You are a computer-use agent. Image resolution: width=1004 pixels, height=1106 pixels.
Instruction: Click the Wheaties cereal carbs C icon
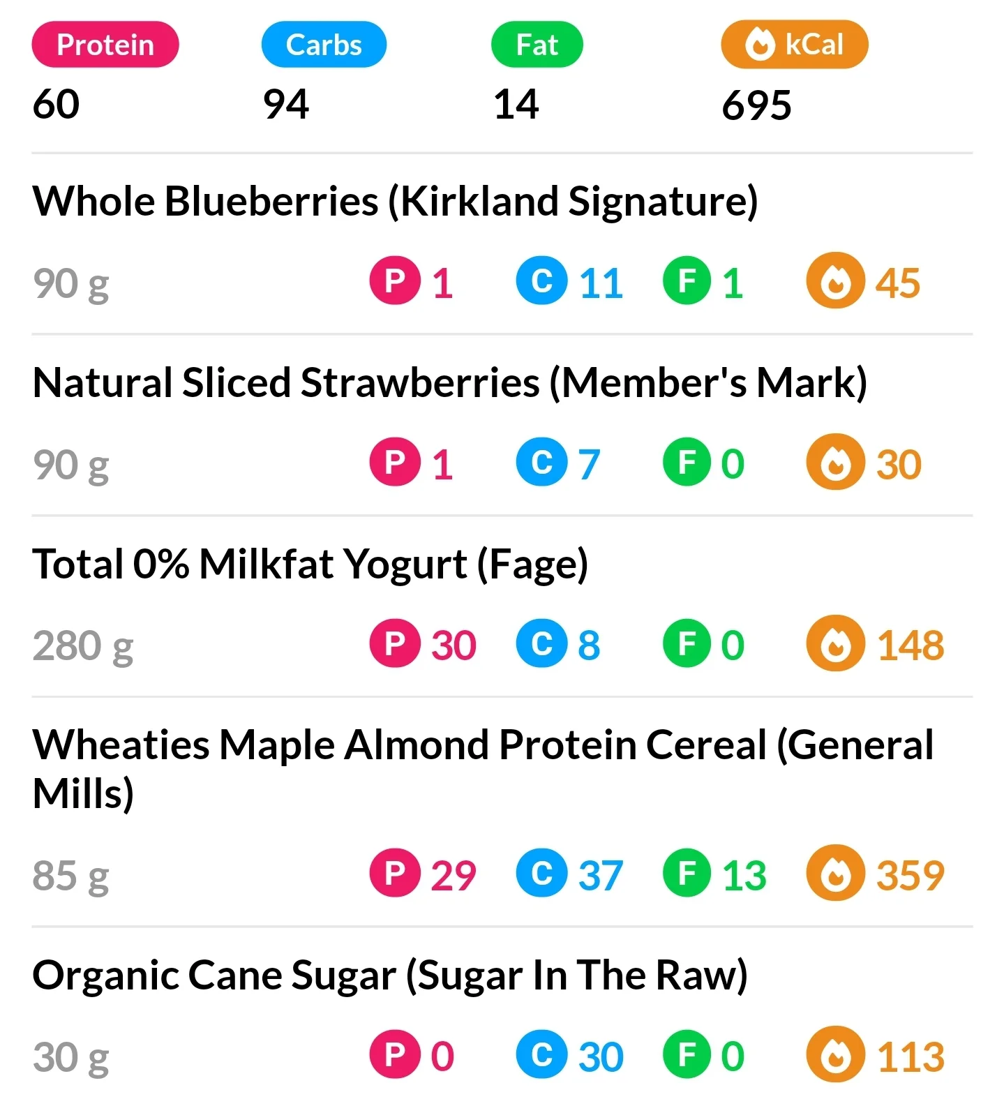[541, 874]
